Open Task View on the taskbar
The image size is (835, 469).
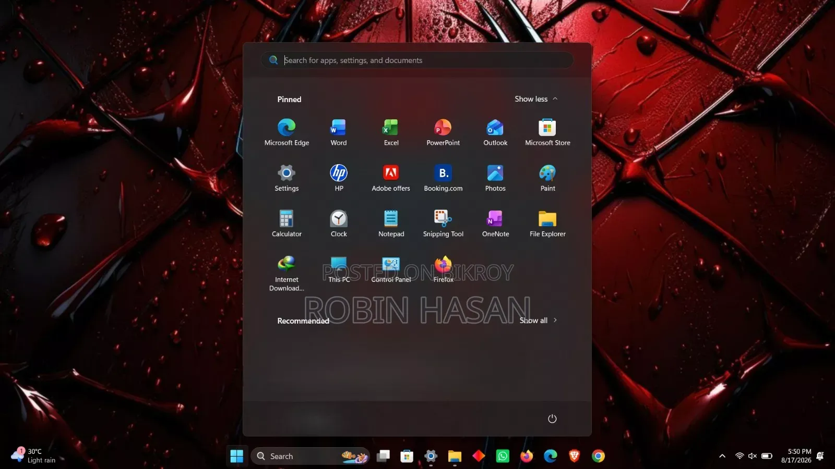384,456
